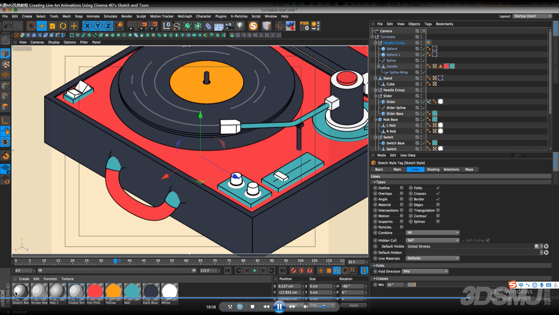The image size is (559, 315).
Task: Click the Render View clapperboard icon
Action: pos(132,26)
